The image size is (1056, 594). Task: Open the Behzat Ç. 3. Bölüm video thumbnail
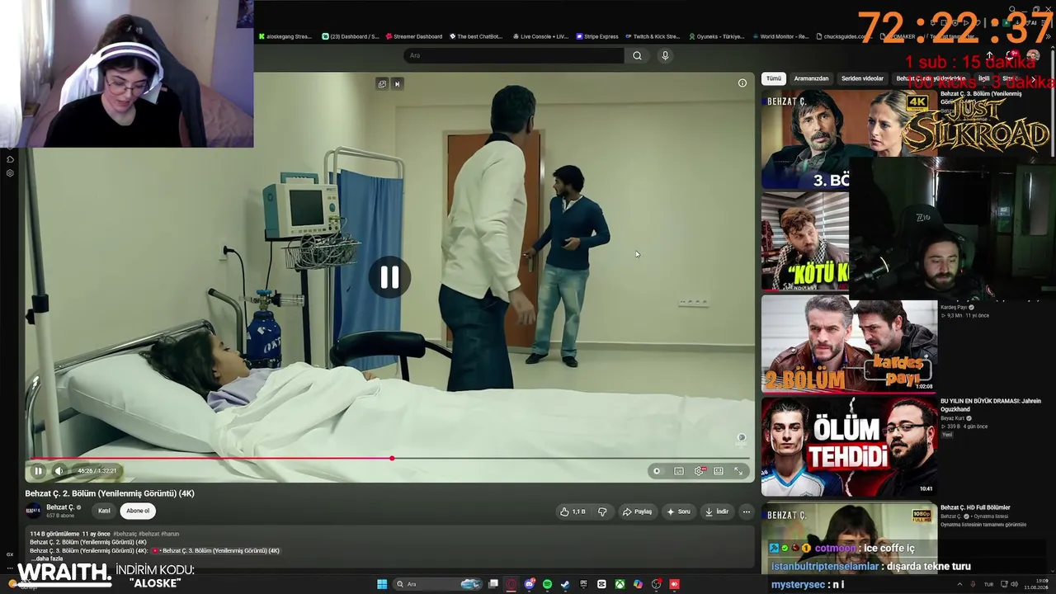coord(849,139)
